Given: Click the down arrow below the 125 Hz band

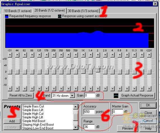Looking at the screenshot, I should coord(39,88).
